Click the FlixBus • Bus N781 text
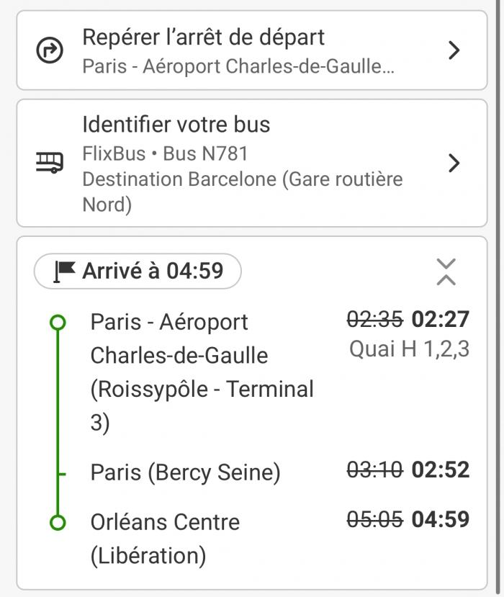Image resolution: width=504 pixels, height=597 pixels. coord(166,153)
